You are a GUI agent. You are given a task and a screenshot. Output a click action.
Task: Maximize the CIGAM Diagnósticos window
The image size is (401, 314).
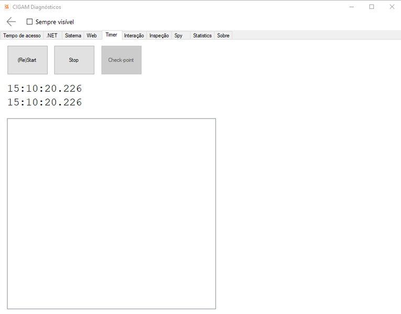pyautogui.click(x=372, y=7)
